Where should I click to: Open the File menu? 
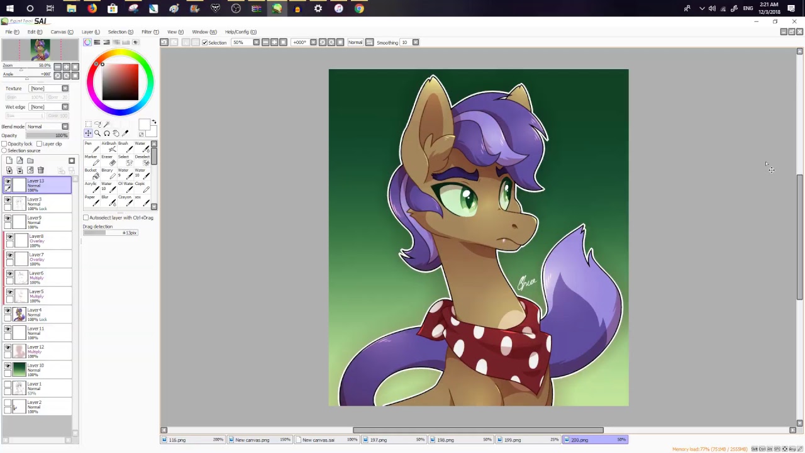click(12, 31)
